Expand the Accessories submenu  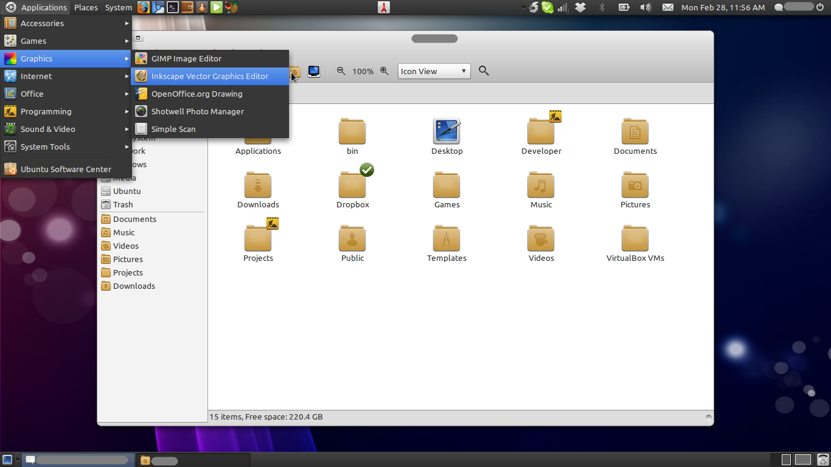[x=66, y=23]
